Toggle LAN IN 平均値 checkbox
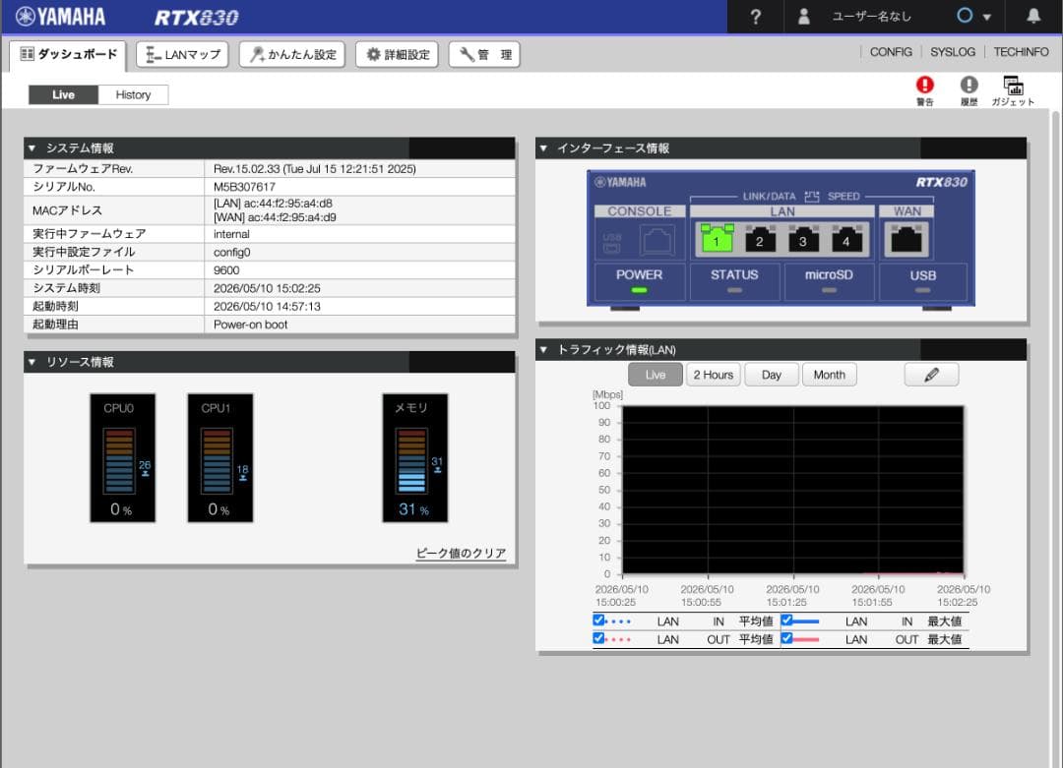 click(598, 620)
